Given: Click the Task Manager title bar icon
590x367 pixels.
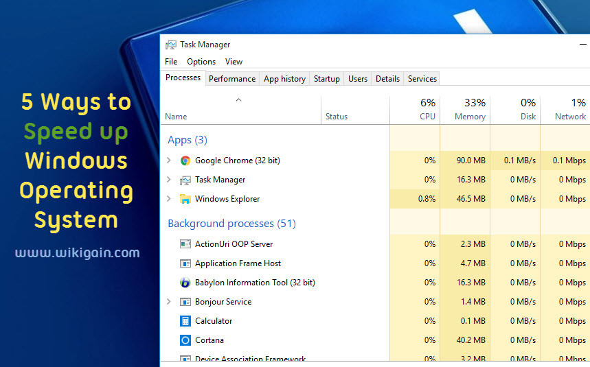Looking at the screenshot, I should click(171, 45).
